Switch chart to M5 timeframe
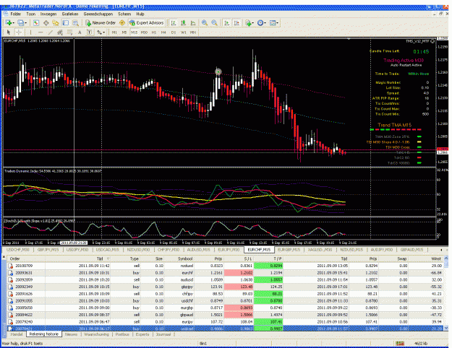The height and width of the screenshot is (348, 452). point(124,32)
